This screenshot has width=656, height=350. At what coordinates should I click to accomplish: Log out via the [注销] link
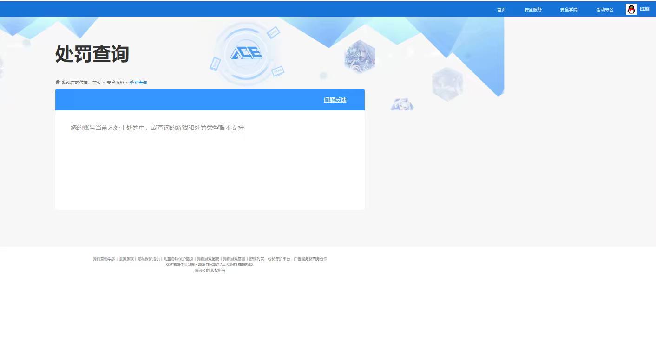click(645, 9)
